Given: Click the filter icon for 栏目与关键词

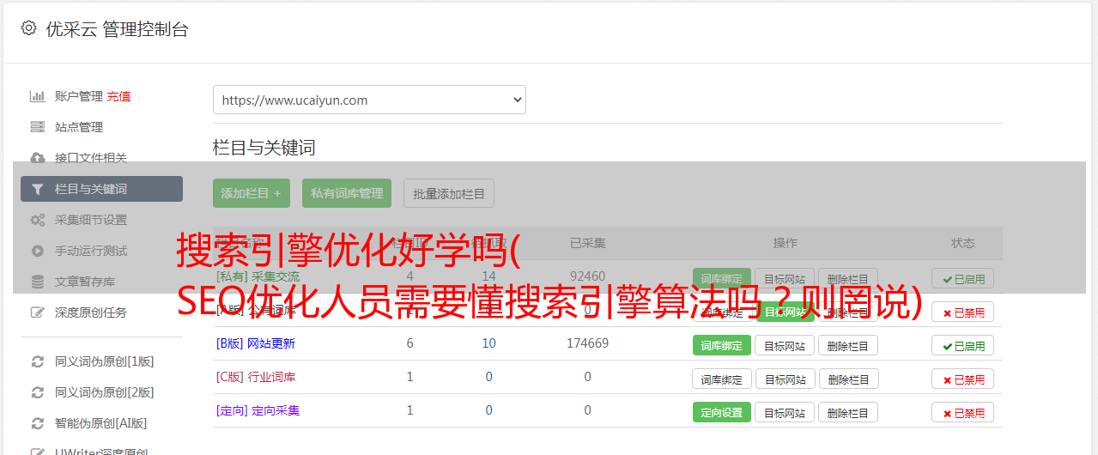Looking at the screenshot, I should click(38, 189).
